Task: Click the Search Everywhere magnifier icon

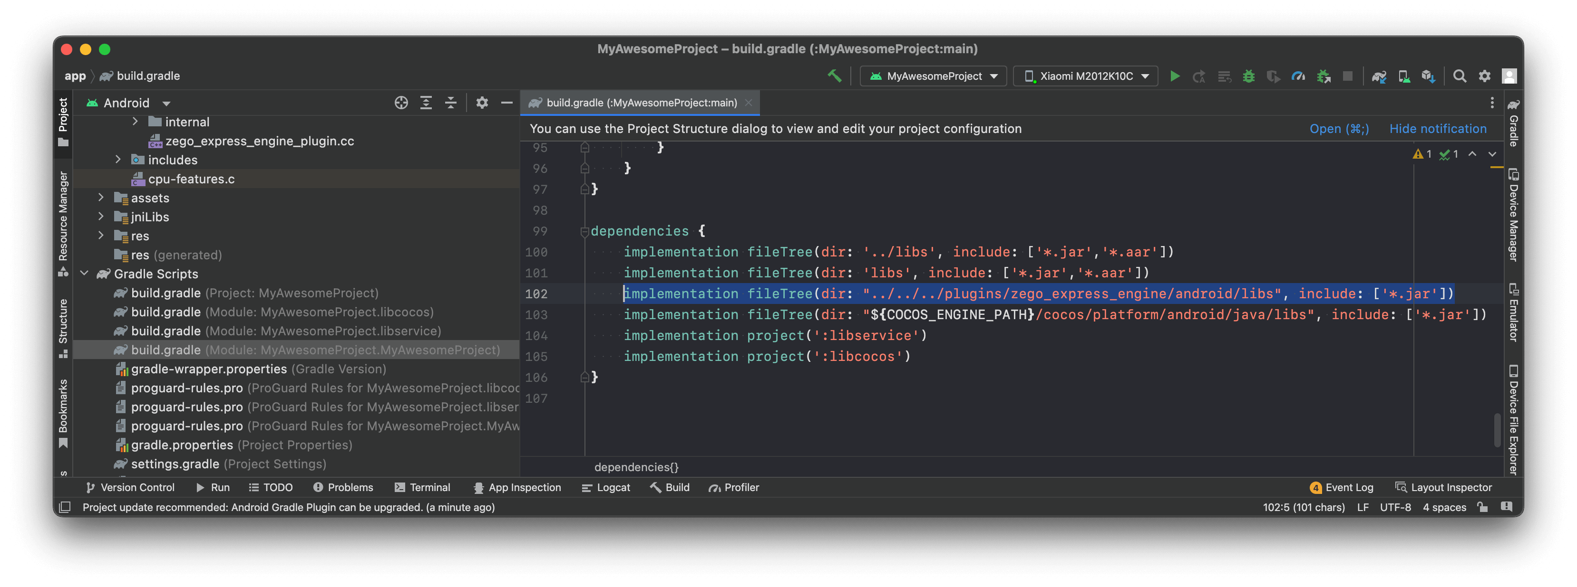Action: (x=1460, y=76)
